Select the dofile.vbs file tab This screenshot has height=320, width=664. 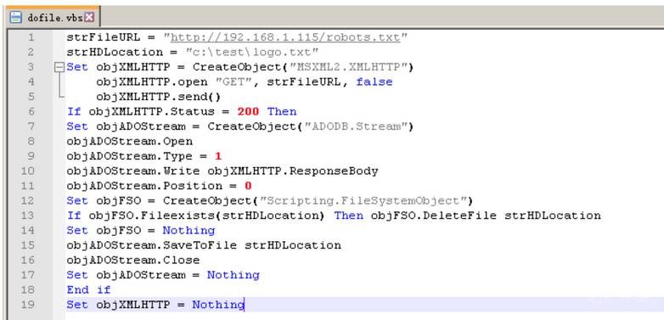click(52, 17)
